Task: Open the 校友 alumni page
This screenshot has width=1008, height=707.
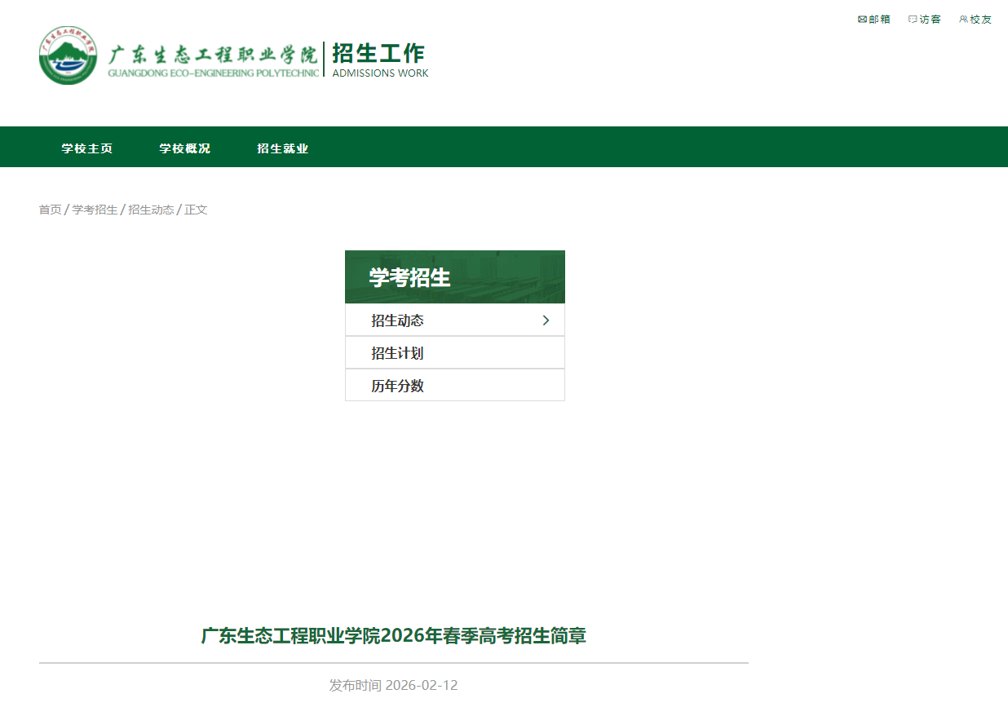Action: pos(979,19)
